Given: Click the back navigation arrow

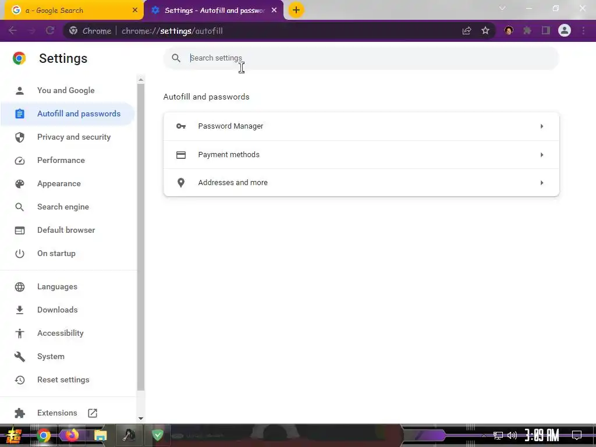Looking at the screenshot, I should (13, 30).
